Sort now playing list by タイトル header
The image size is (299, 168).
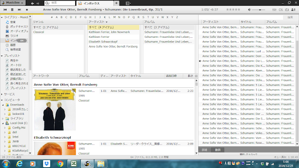(252, 22)
